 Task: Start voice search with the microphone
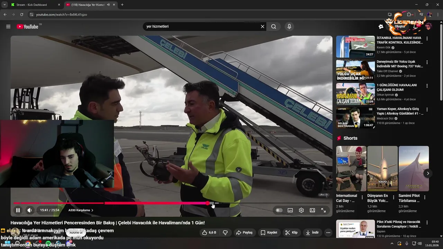coord(289,27)
